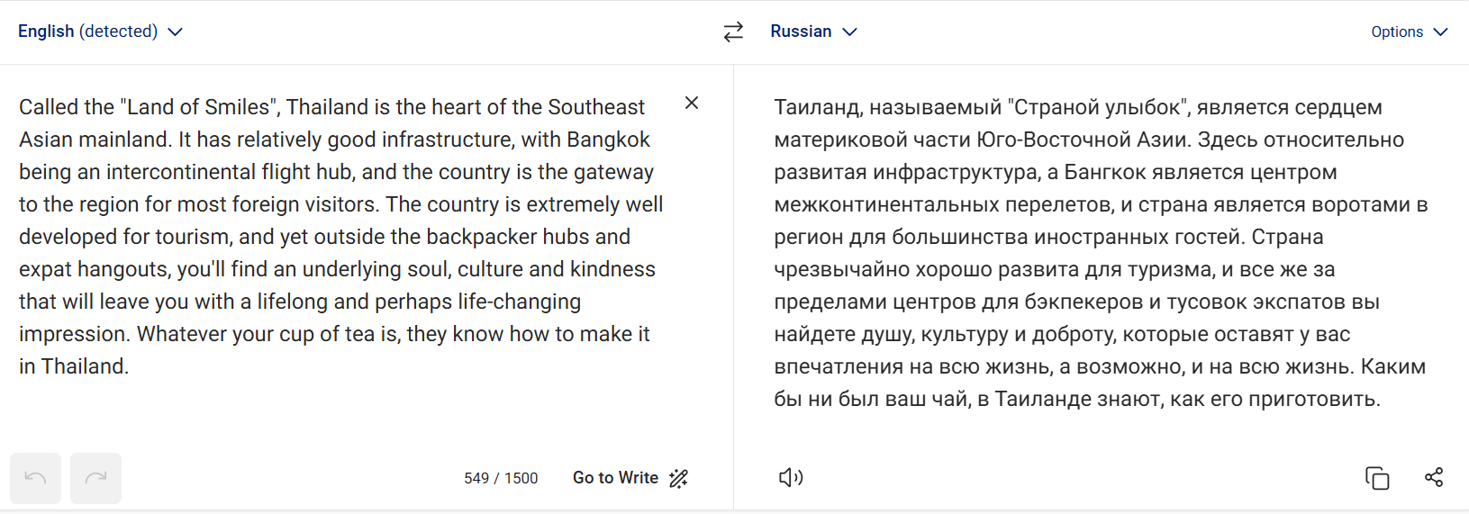Click the word "Таиланд" starting the translation

tap(816, 108)
